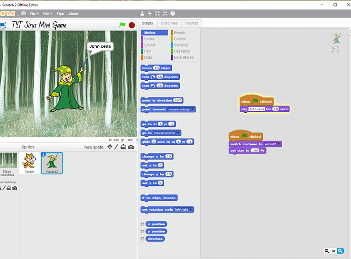Open the Wizard2 sprite info button
351x259 pixels.
(44, 154)
